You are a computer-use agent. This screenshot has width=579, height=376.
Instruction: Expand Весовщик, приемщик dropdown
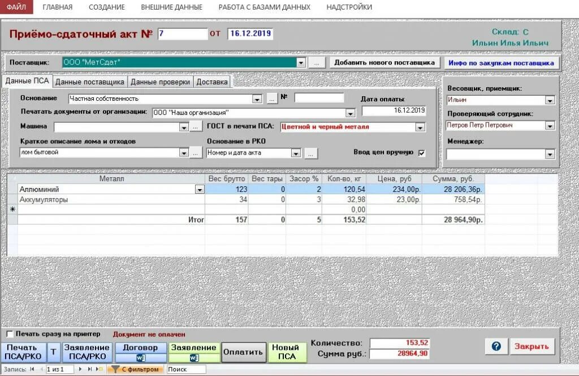550,100
